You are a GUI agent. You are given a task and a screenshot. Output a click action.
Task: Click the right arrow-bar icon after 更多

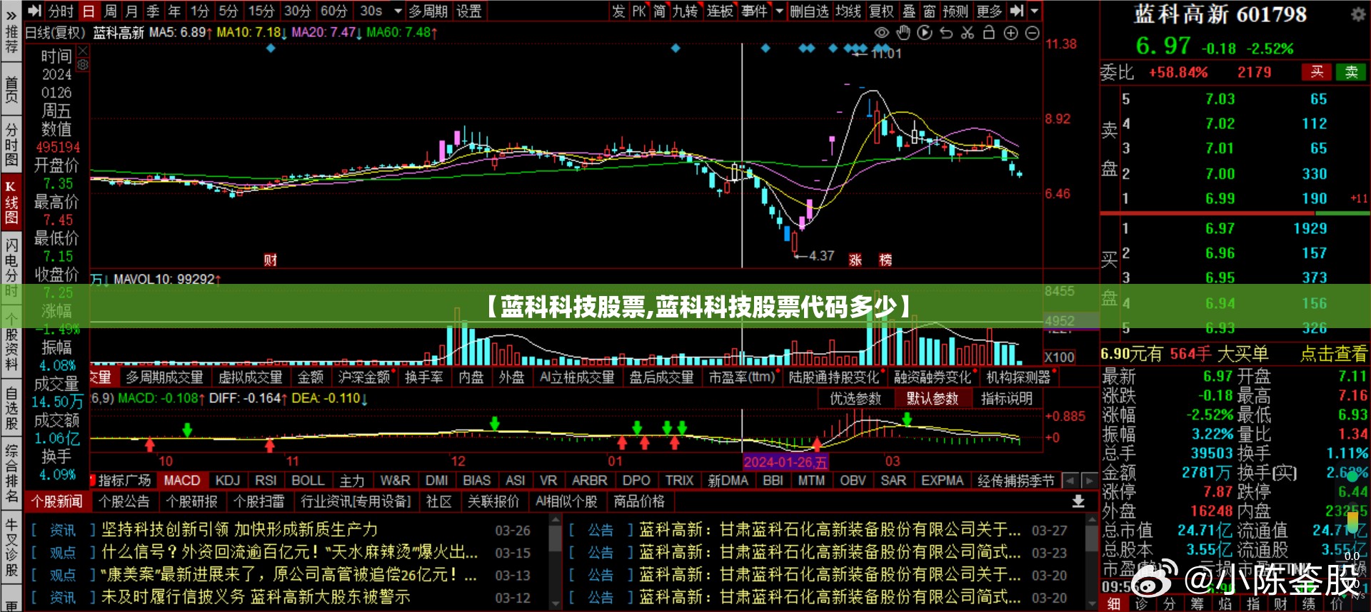tap(1018, 11)
